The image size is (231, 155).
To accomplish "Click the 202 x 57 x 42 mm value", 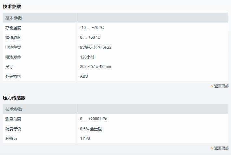I will tap(96, 67).
